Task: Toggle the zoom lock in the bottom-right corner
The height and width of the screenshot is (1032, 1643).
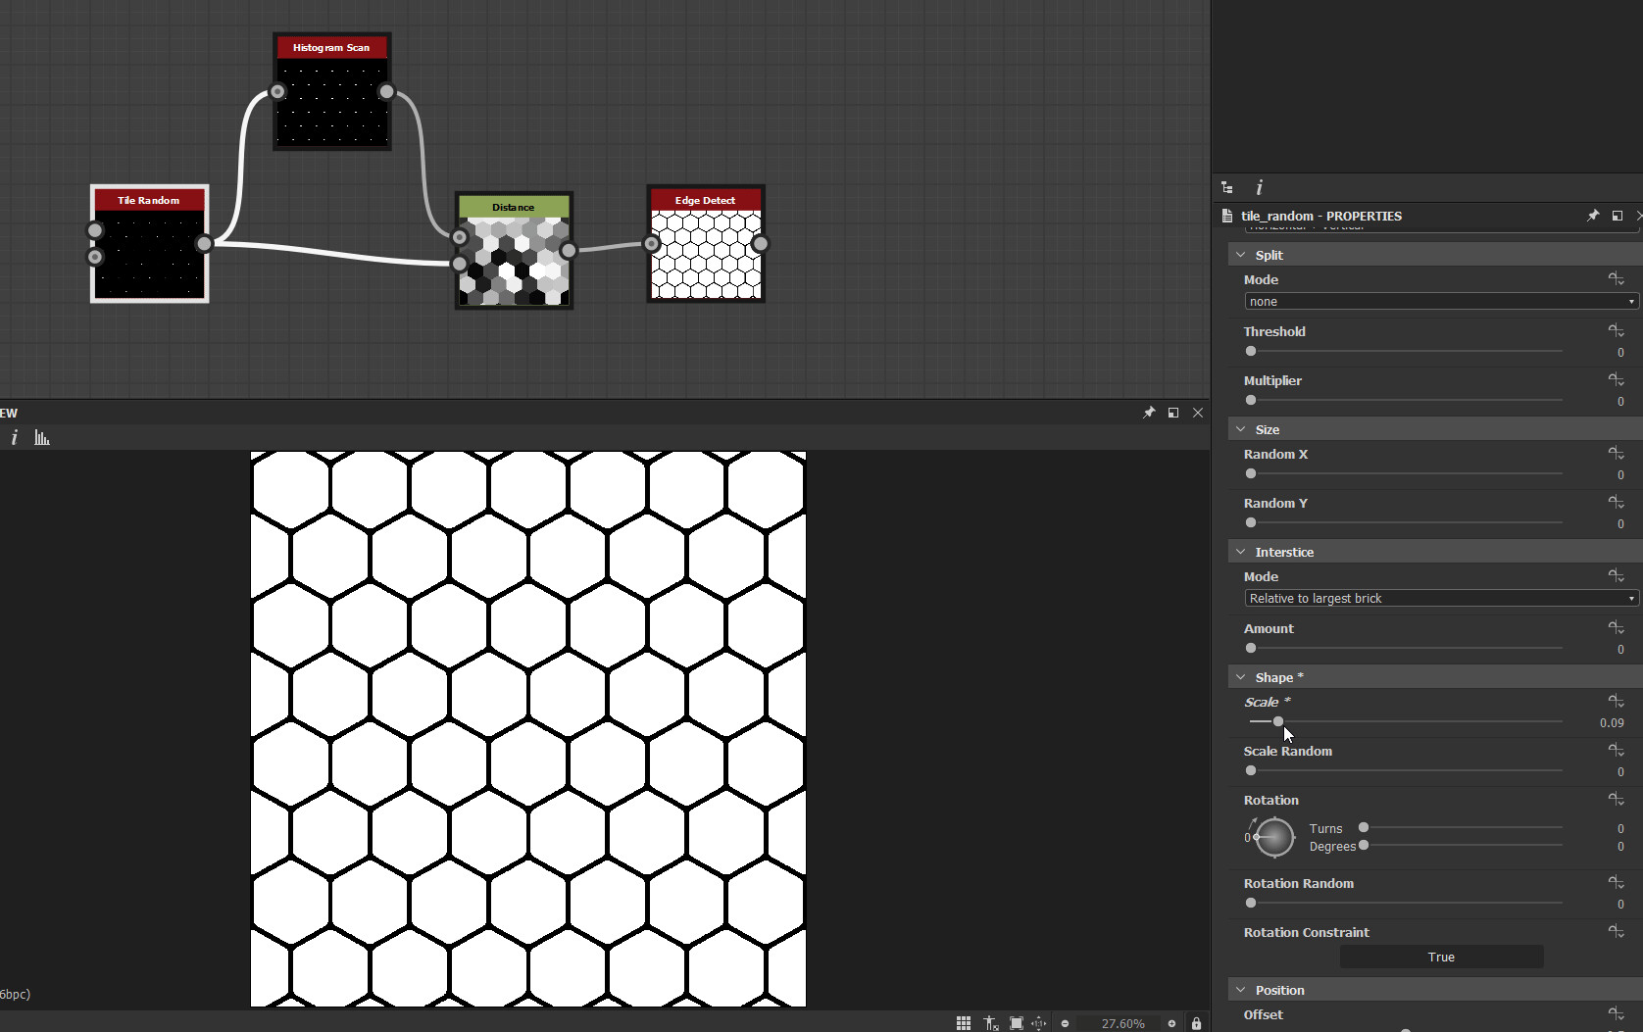Action: (x=1197, y=1022)
